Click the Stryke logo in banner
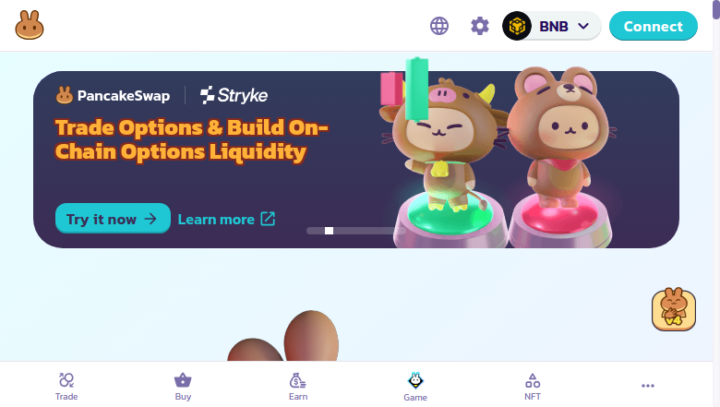Viewport: 720px width, 407px height. pos(234,95)
